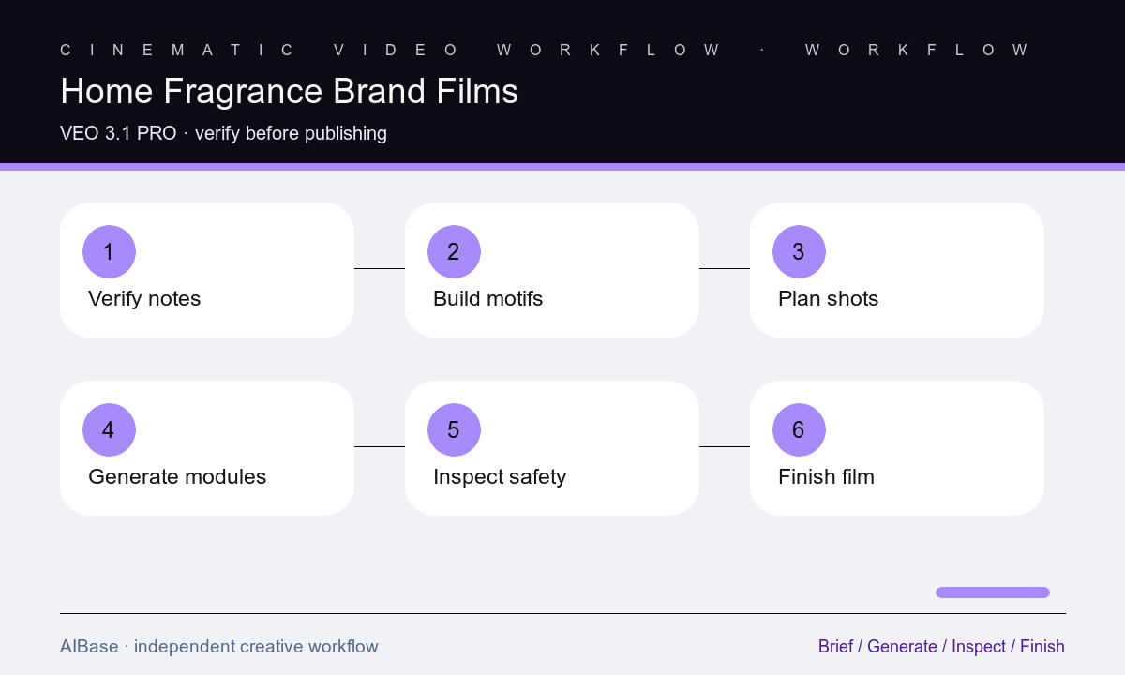This screenshot has height=675, width=1125.
Task: Click the step 6 number circle
Action: click(x=799, y=429)
